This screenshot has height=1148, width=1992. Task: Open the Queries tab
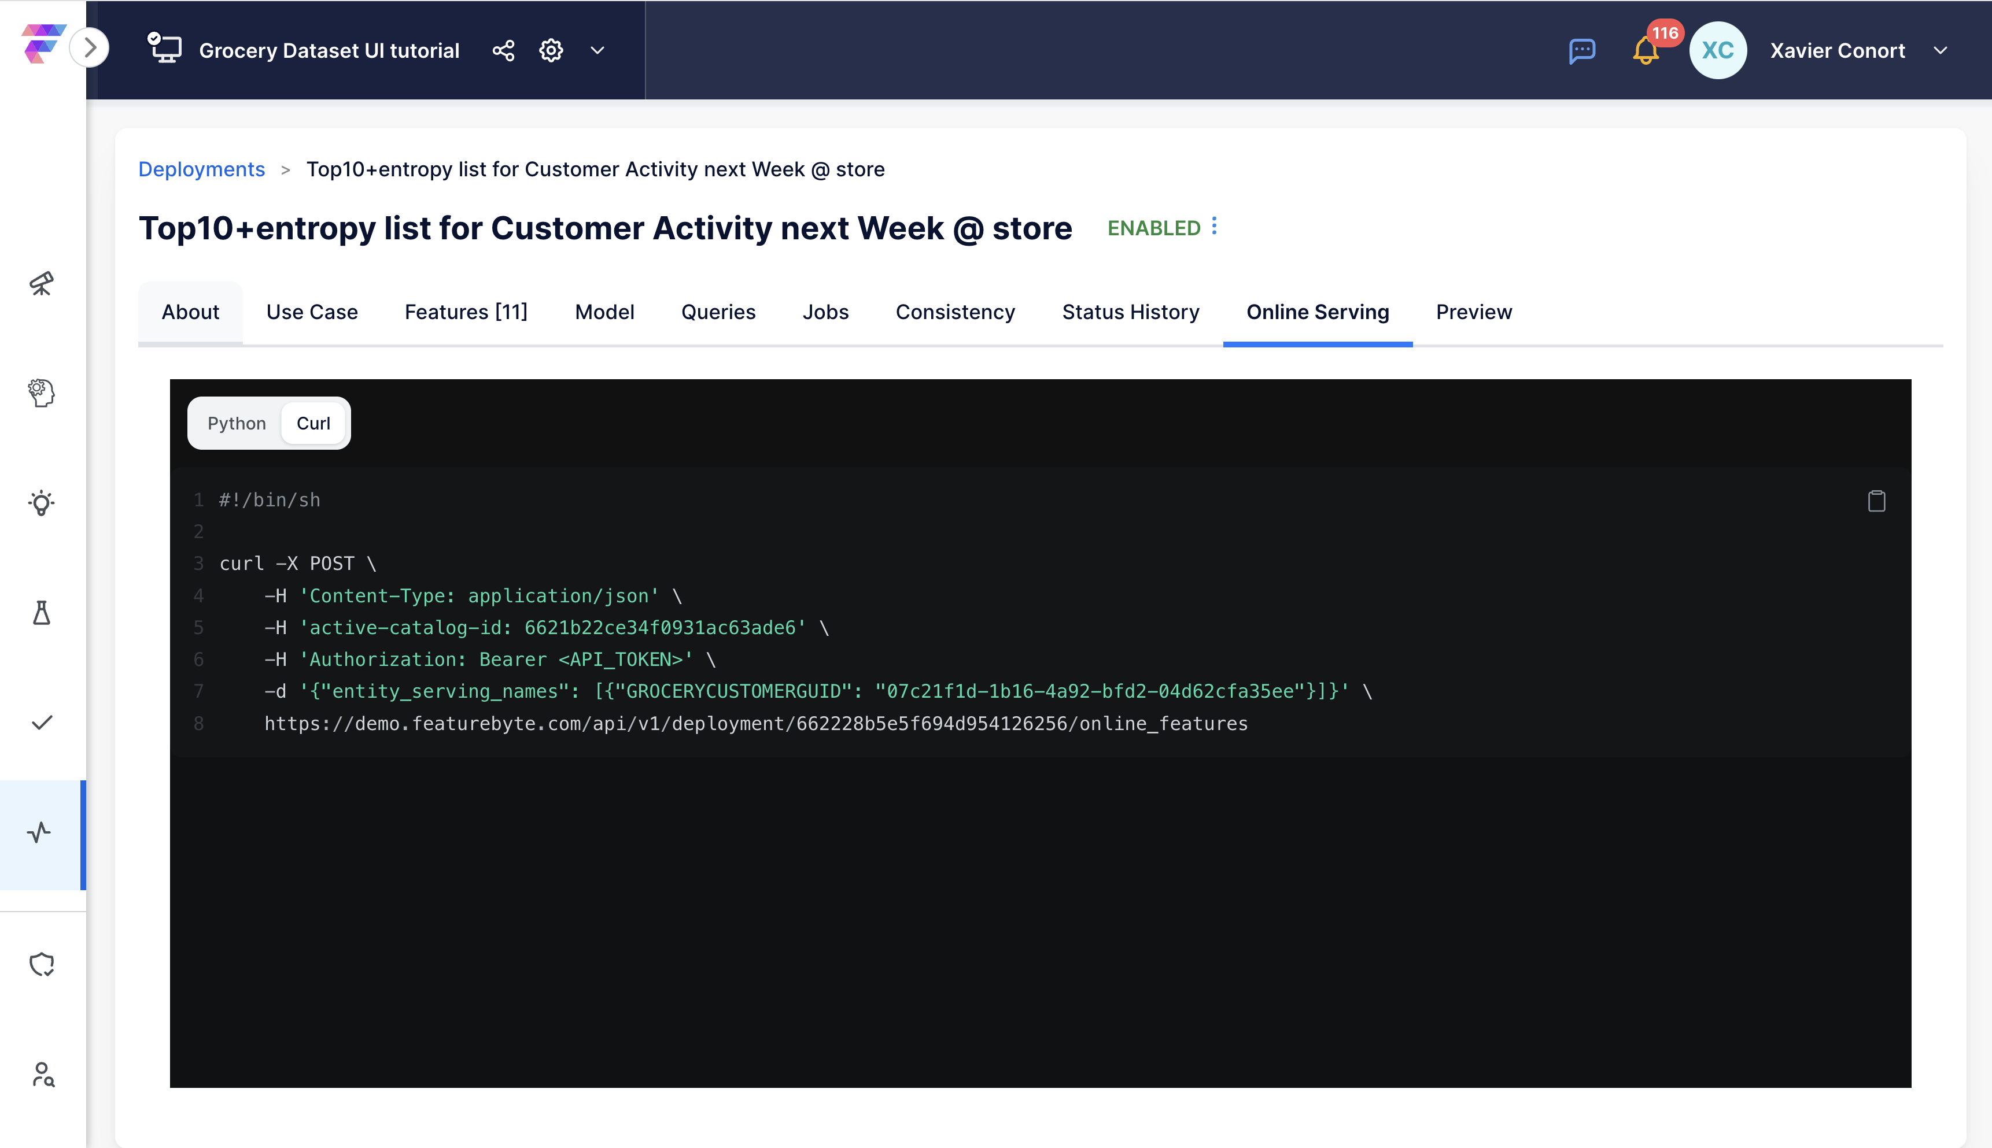coord(718,312)
